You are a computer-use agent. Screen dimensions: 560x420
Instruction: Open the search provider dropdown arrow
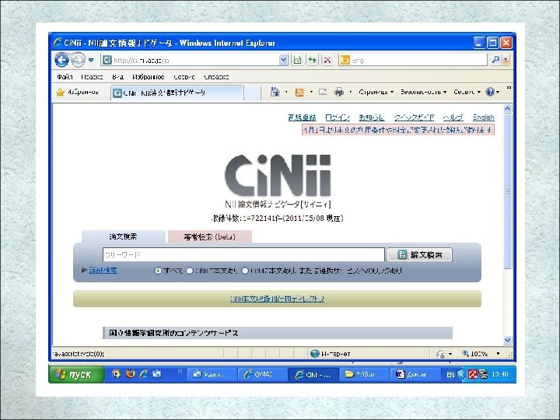[506, 61]
